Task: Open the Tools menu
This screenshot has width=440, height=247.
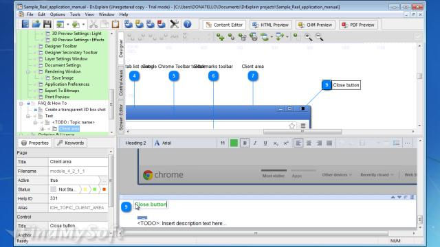Action: pos(75,14)
